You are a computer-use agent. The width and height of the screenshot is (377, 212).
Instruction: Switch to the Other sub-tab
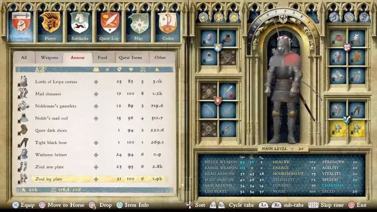tap(160, 58)
